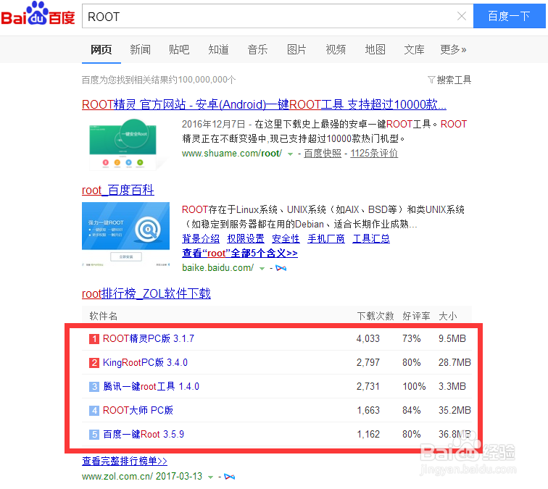Click rank badge 3 beside 腾讯一键root工具
548x489 pixels.
94,387
